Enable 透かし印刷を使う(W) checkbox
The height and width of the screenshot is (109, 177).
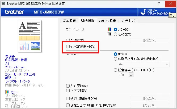(68, 98)
